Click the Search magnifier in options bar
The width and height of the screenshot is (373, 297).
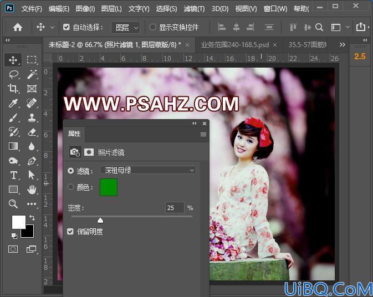[319, 28]
